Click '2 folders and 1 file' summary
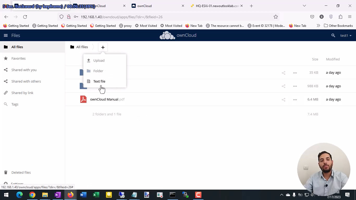 (107, 114)
